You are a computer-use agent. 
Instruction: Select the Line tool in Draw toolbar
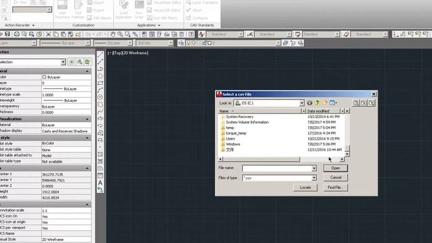(x=101, y=55)
